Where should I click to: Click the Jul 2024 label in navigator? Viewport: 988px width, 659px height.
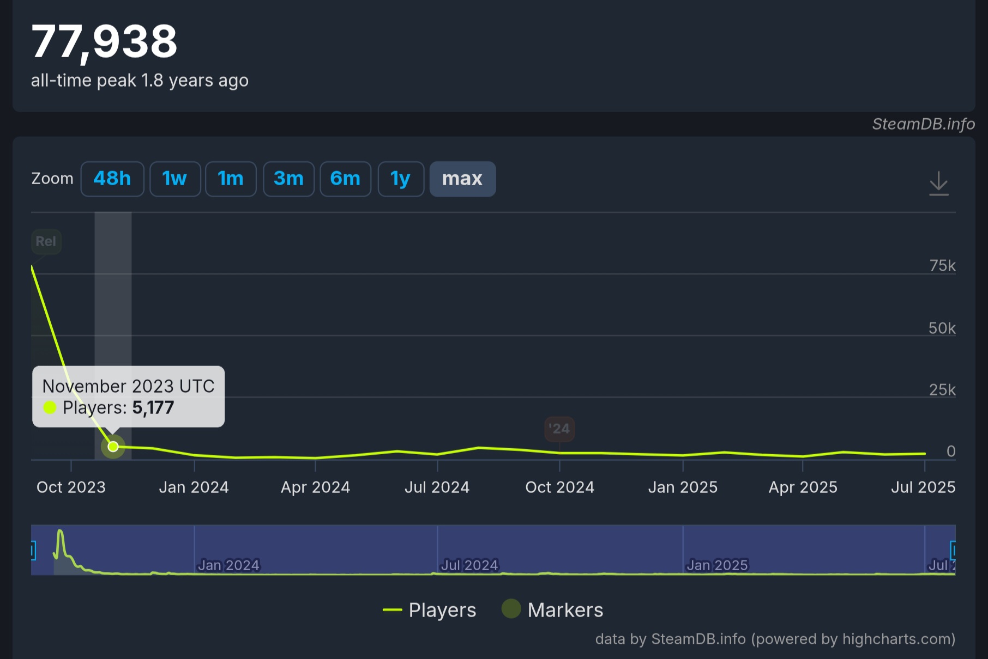(x=469, y=565)
